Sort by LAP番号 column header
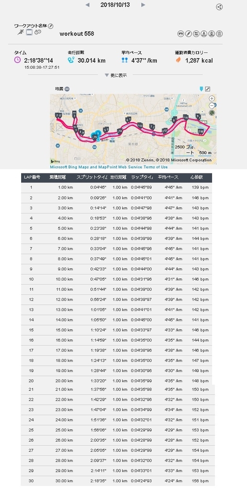Screen dimensions: 247x492 tap(32, 177)
